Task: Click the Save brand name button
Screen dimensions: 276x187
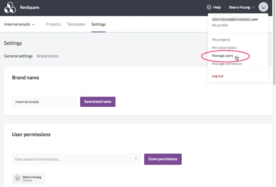Action: tap(98, 102)
